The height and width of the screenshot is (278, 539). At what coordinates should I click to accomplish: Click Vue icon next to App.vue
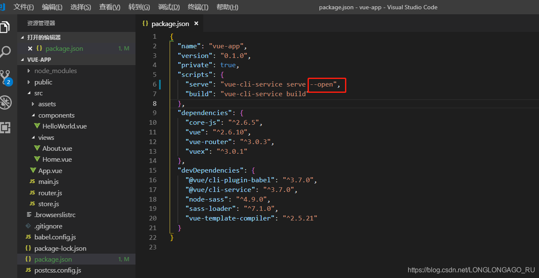pyautogui.click(x=33, y=170)
